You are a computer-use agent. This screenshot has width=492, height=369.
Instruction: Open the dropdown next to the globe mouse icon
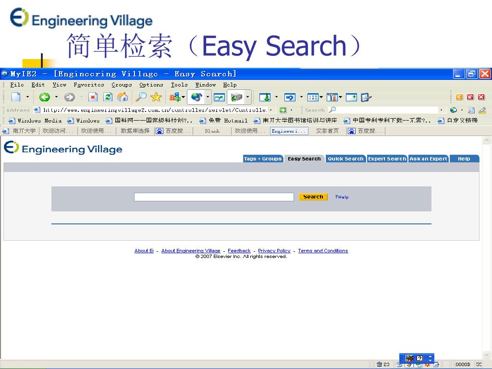click(x=208, y=97)
